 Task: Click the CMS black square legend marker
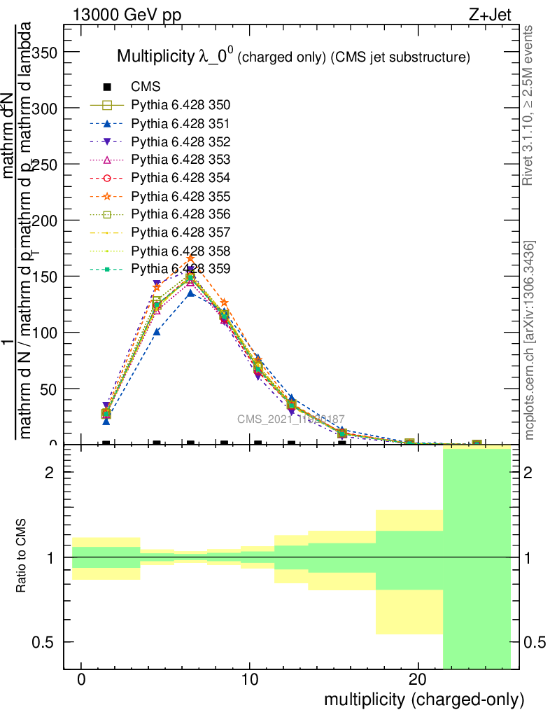(x=107, y=87)
